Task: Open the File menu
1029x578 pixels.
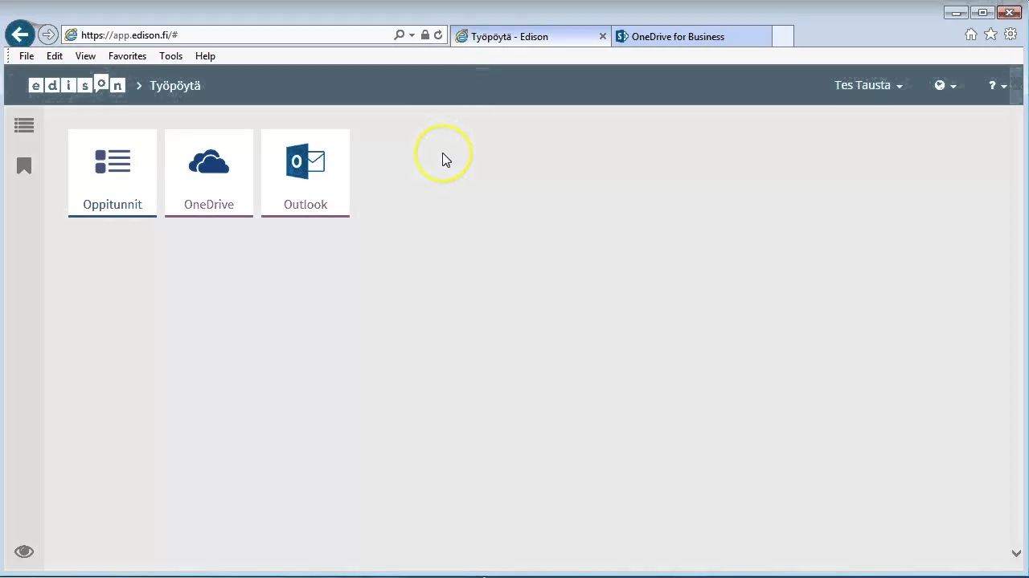Action: click(x=27, y=56)
